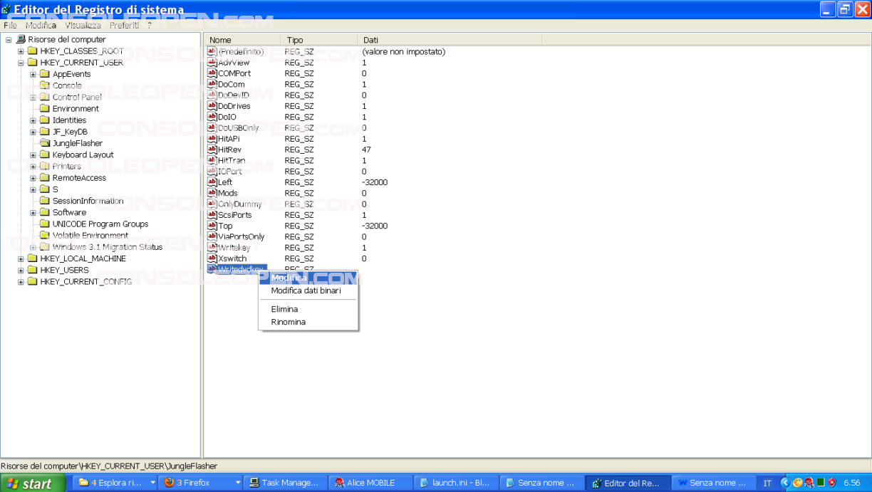
Task: Select Elimina in the context menu
Action: (x=284, y=309)
